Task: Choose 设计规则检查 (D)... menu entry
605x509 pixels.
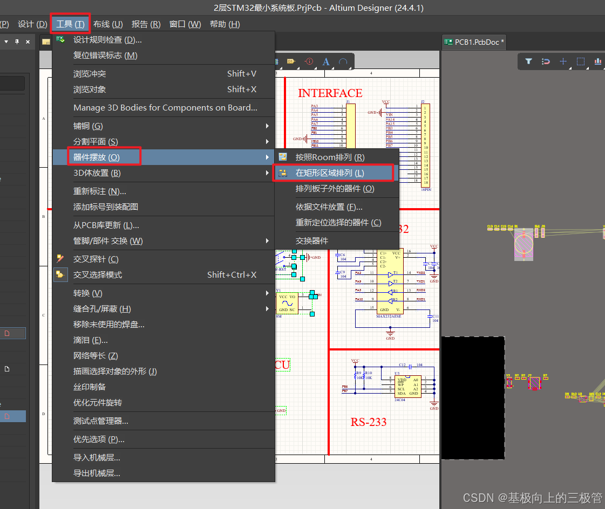Action: [164, 40]
